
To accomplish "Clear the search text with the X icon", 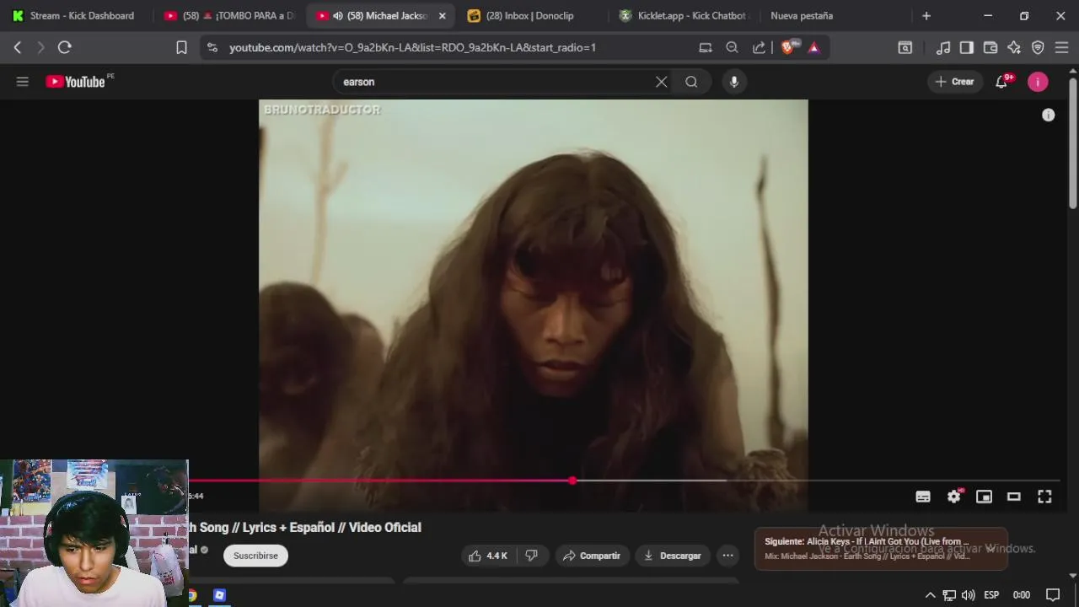I will tap(662, 82).
